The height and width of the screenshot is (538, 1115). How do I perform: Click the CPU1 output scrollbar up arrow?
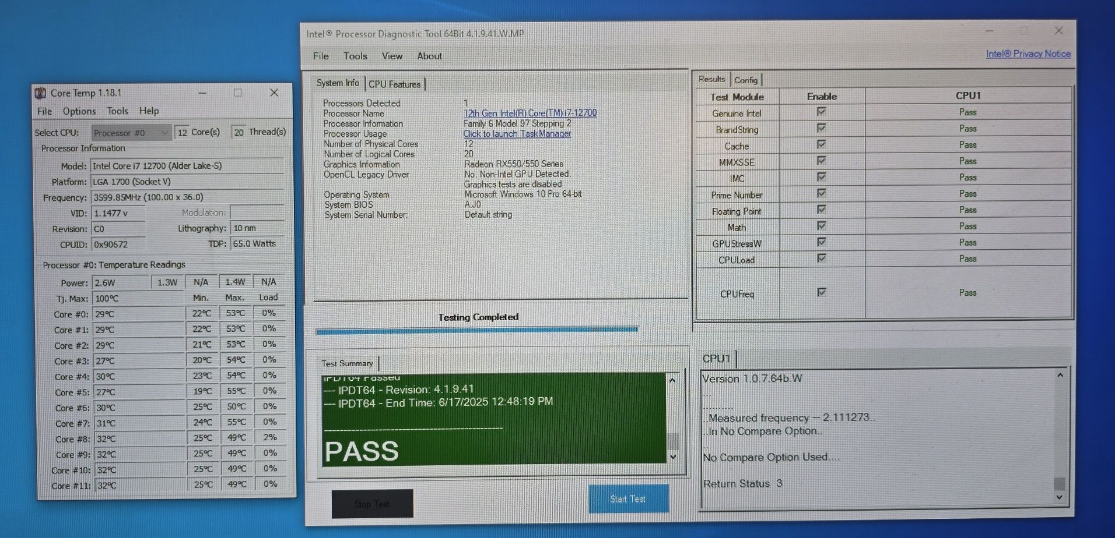1060,376
